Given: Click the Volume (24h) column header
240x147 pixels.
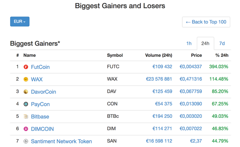Looking at the screenshot, I should 159,55.
